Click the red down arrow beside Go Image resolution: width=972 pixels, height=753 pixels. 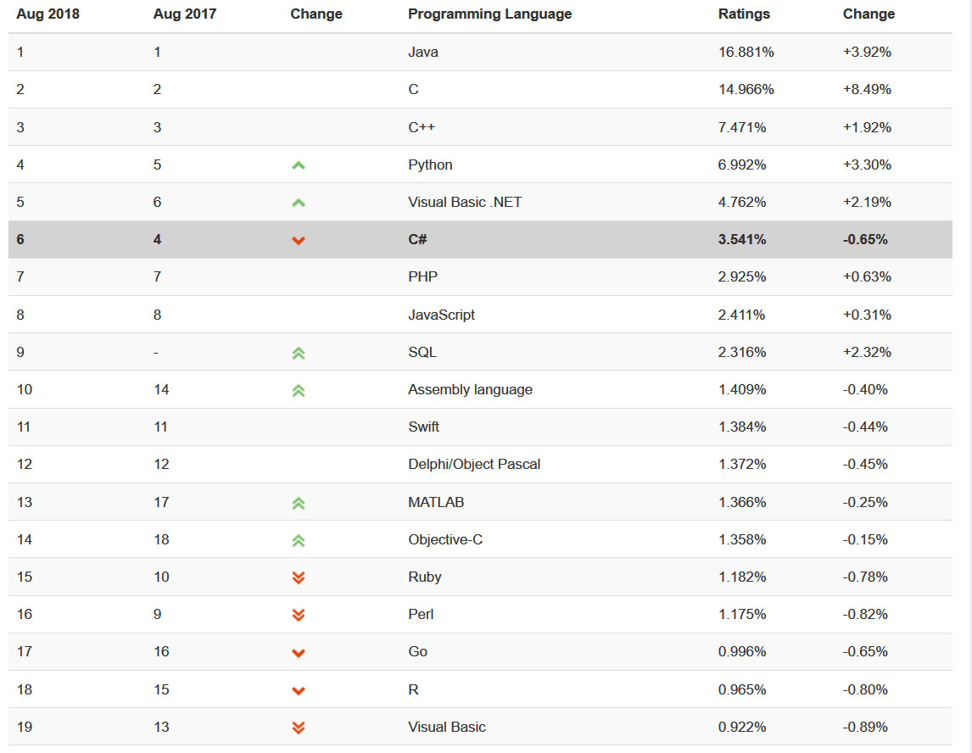pos(298,652)
